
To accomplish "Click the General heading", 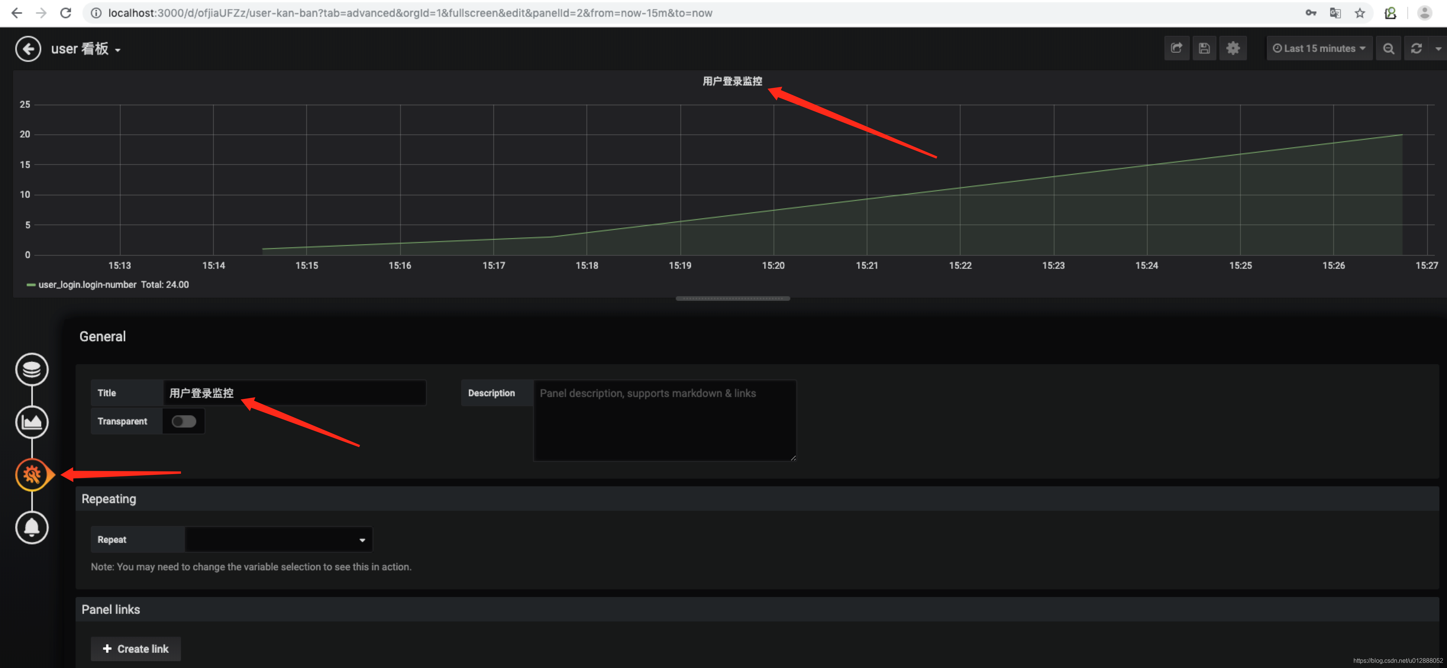I will coord(102,337).
